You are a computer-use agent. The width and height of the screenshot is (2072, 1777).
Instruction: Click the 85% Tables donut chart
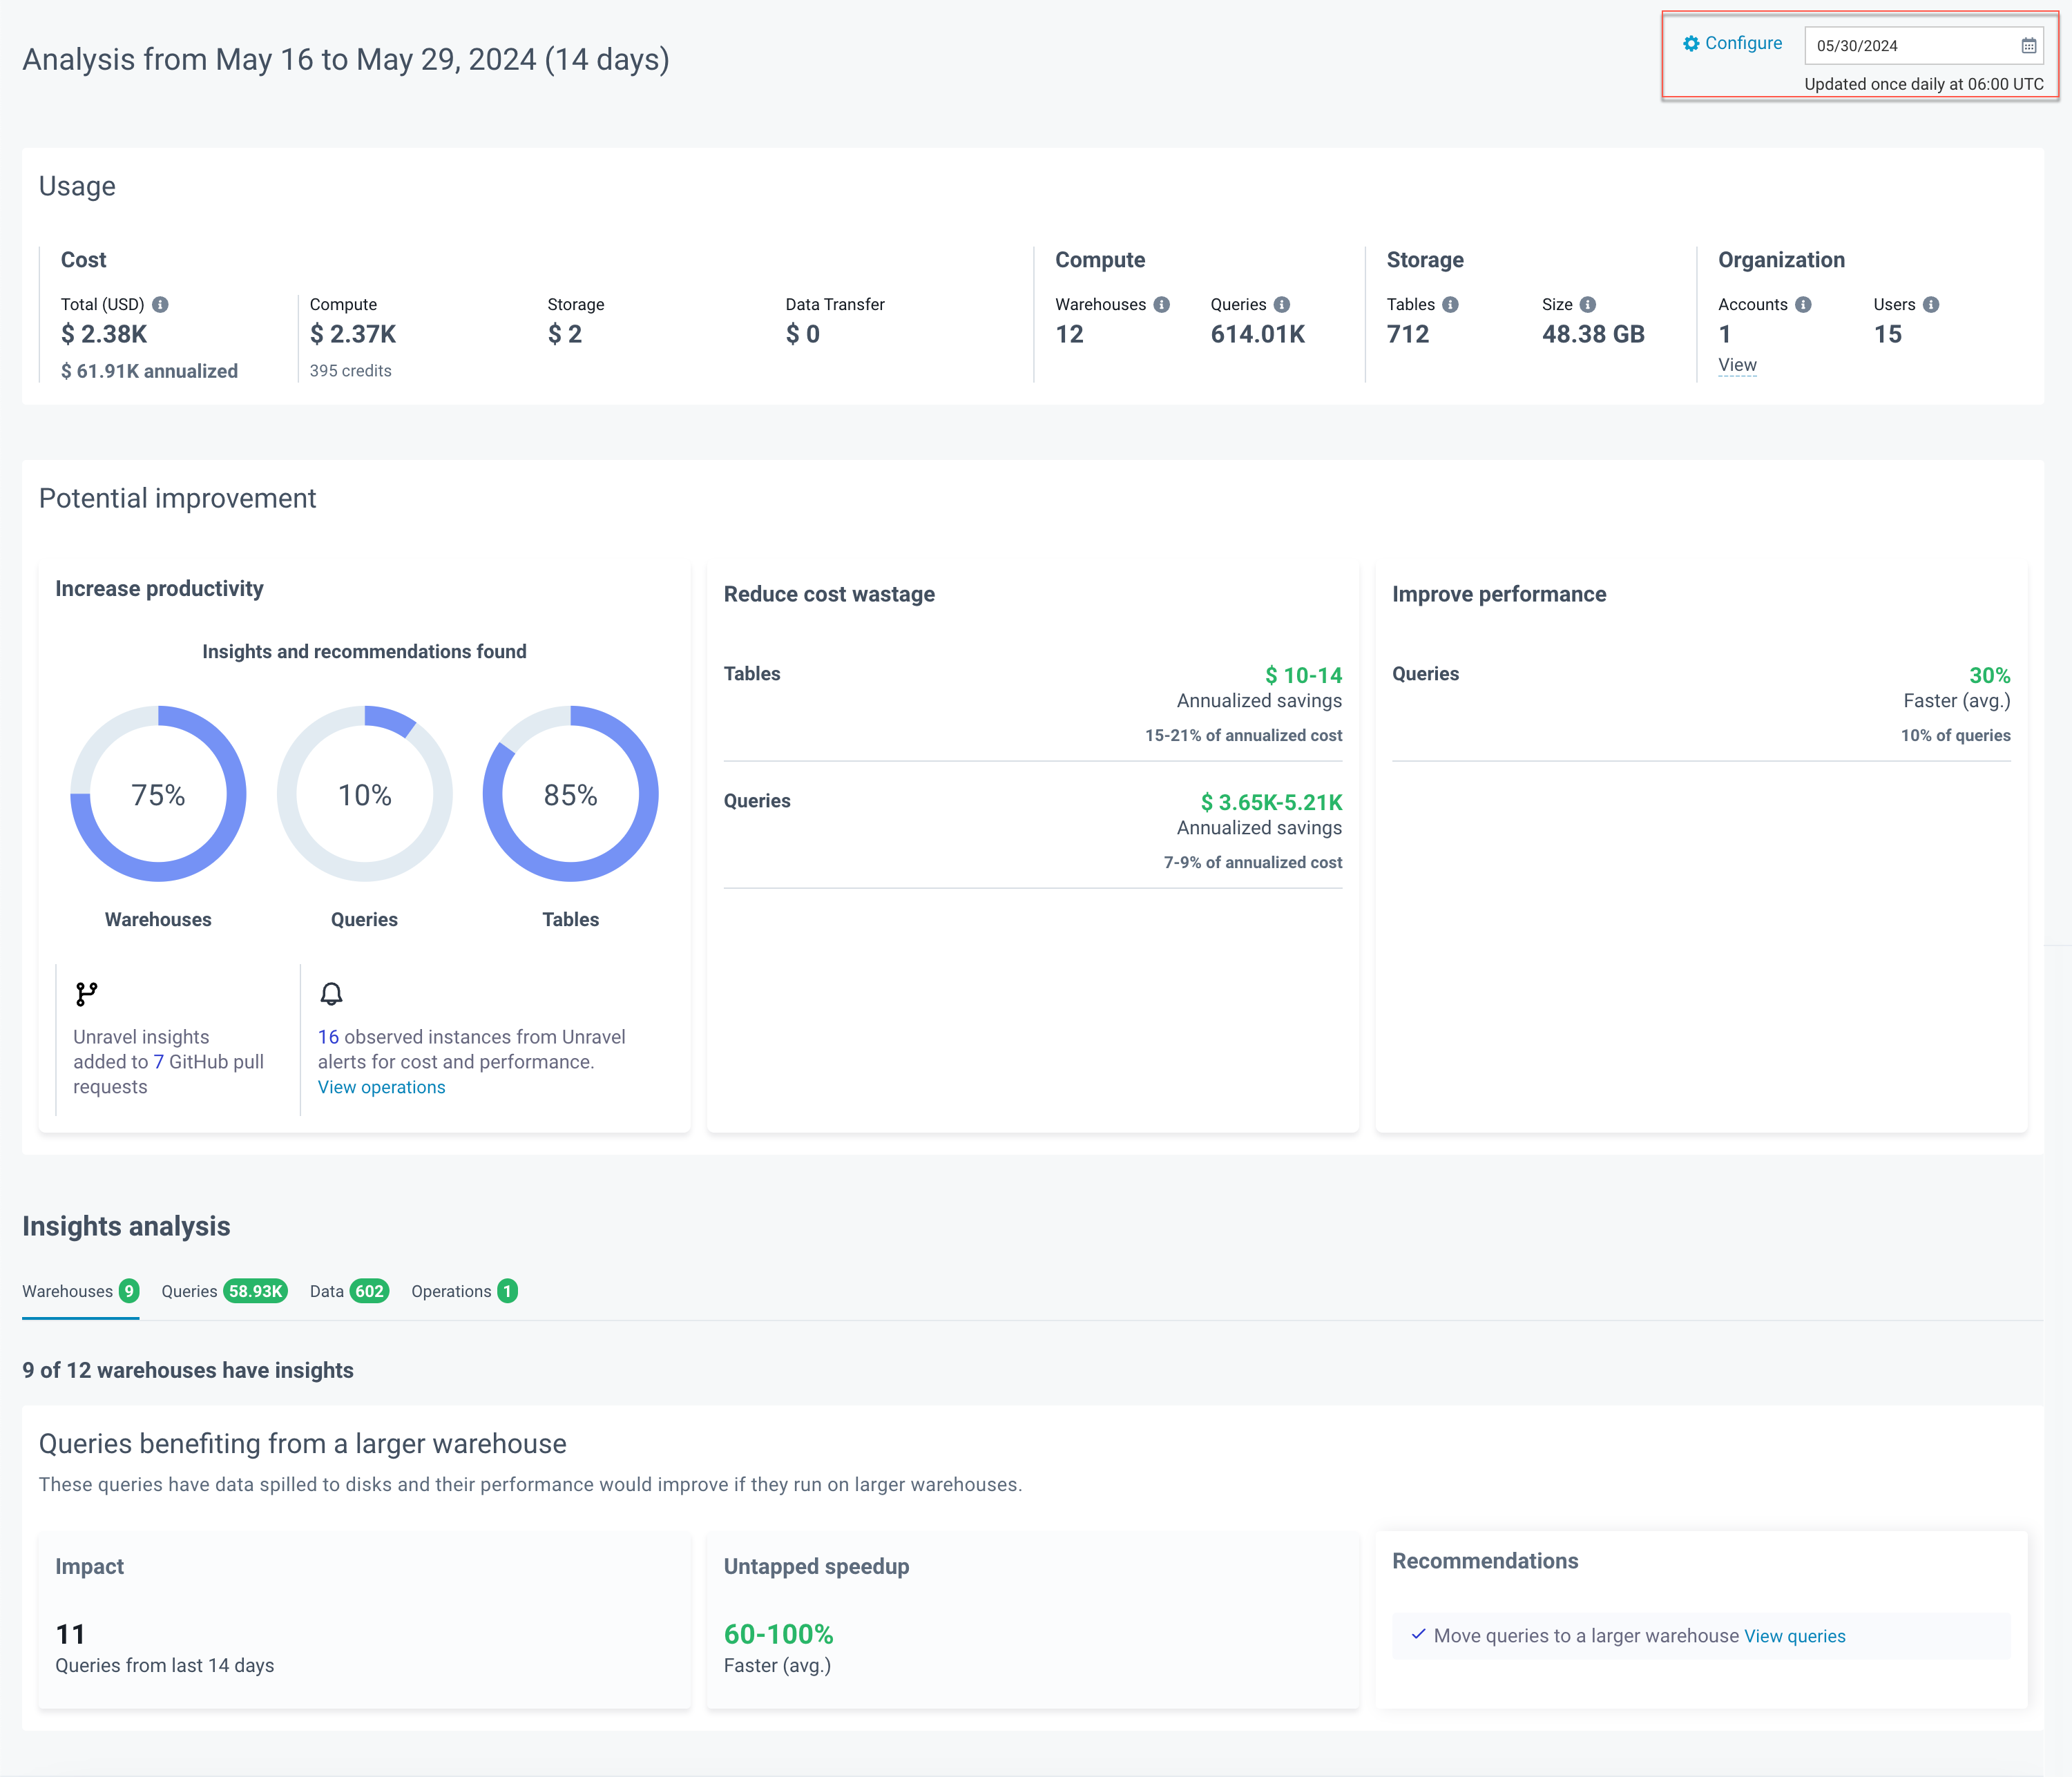pos(570,794)
